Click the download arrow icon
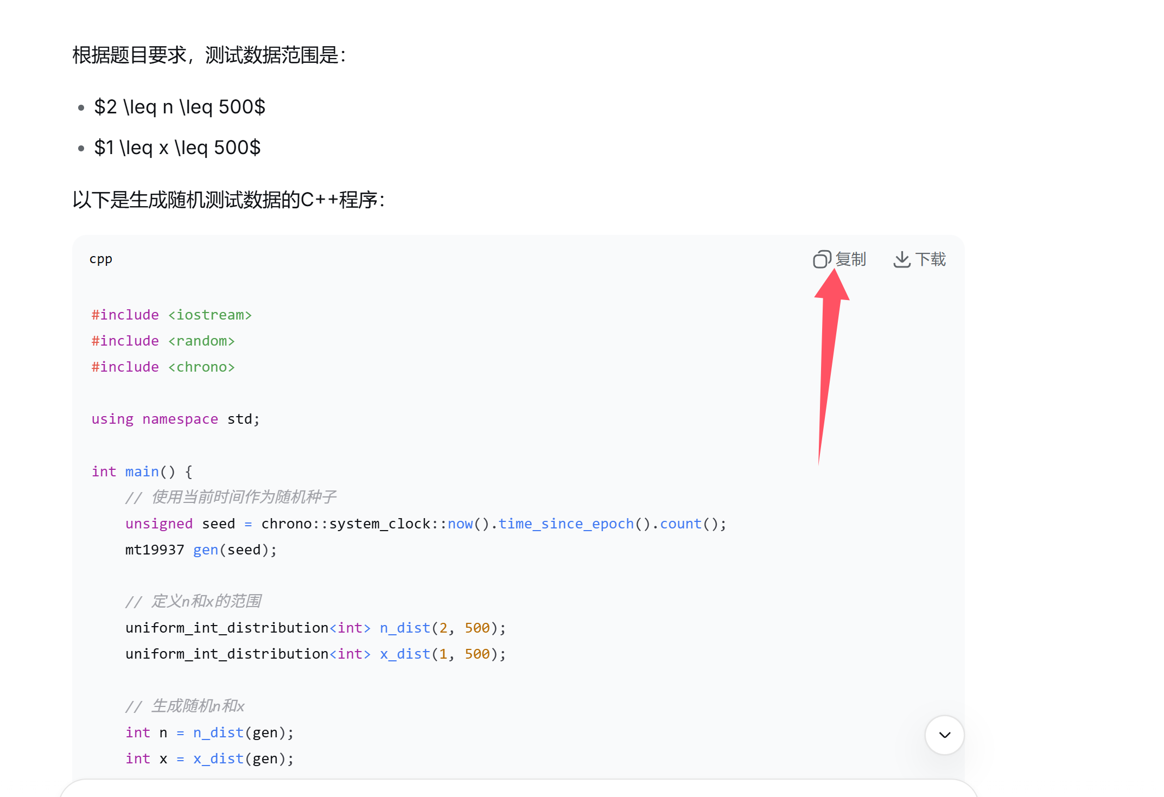The image size is (1164, 797). 901,259
